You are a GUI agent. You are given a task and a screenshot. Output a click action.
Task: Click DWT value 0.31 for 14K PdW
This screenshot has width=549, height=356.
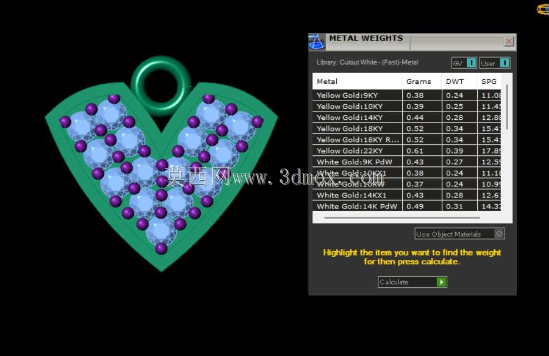click(455, 206)
